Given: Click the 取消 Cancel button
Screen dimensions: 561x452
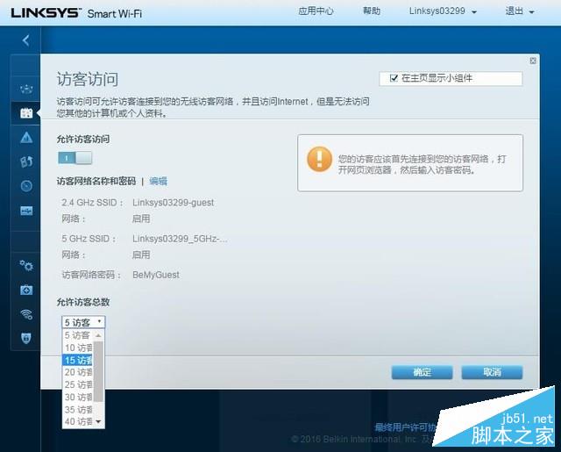Looking at the screenshot, I should [492, 372].
